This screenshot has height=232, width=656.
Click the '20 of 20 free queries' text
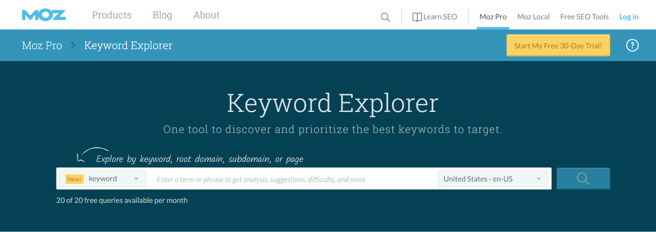tap(122, 200)
